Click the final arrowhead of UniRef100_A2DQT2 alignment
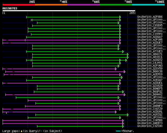The height and width of the screenshot is (133, 167). click(x=126, y=60)
